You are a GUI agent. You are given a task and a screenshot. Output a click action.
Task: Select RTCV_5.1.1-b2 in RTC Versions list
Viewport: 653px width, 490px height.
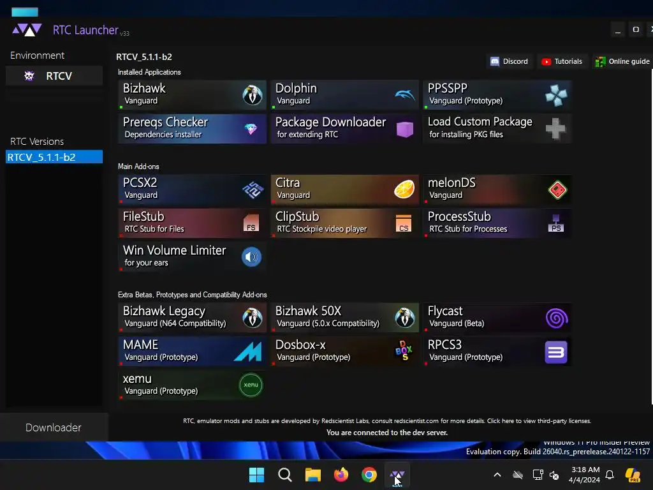(54, 157)
